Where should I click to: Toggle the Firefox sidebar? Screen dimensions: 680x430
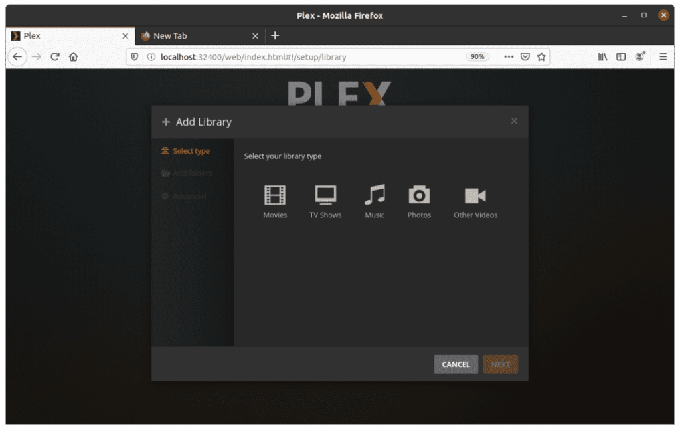click(621, 57)
